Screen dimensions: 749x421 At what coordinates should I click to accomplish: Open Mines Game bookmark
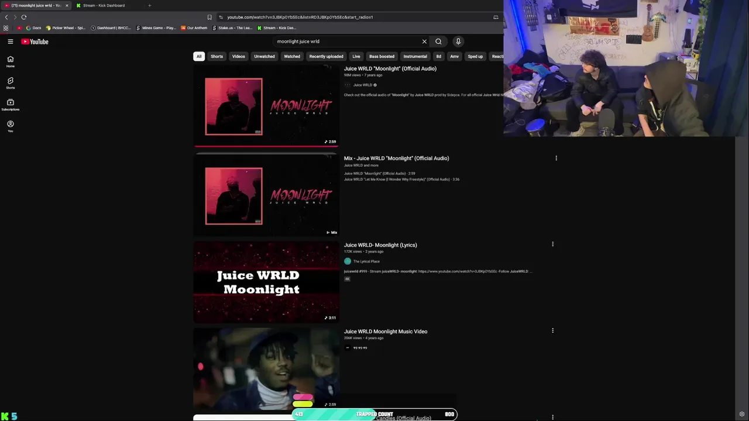coord(156,28)
